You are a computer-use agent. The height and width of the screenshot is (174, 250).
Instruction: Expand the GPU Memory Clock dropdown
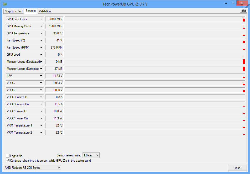coord(25,26)
